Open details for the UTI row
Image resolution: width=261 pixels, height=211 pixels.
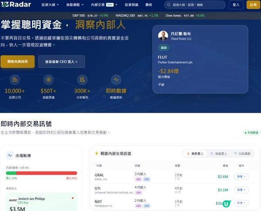[x=241, y=190]
